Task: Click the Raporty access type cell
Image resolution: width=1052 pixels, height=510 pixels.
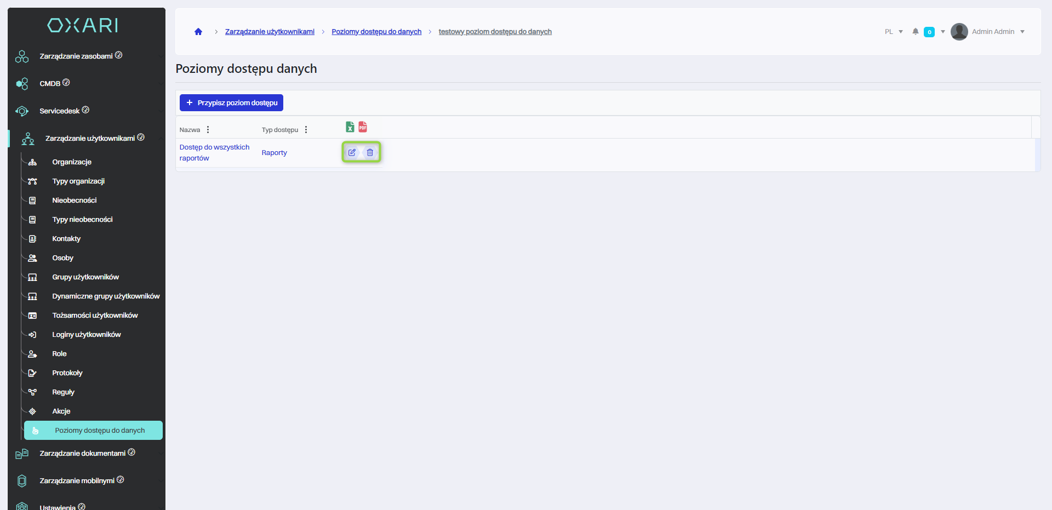Action: pyautogui.click(x=274, y=153)
